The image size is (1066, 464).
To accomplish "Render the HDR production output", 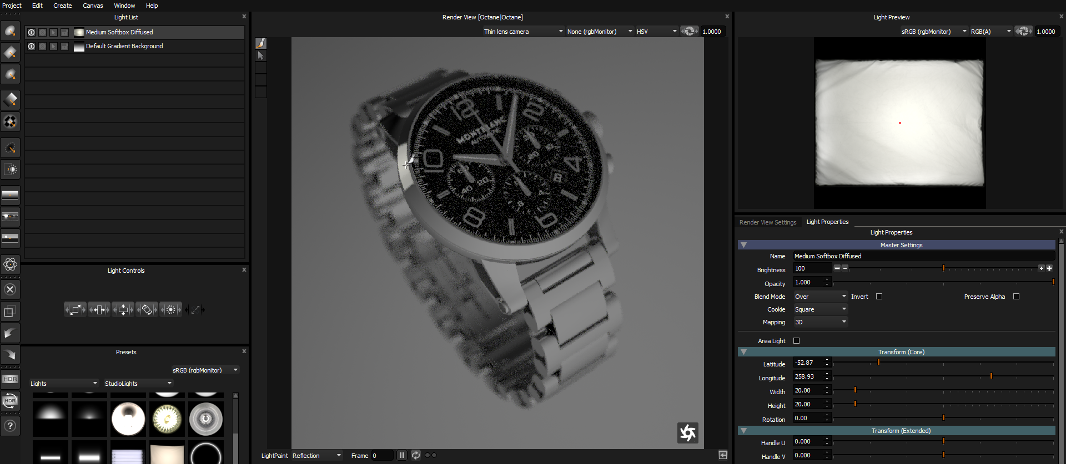I will coord(10,379).
